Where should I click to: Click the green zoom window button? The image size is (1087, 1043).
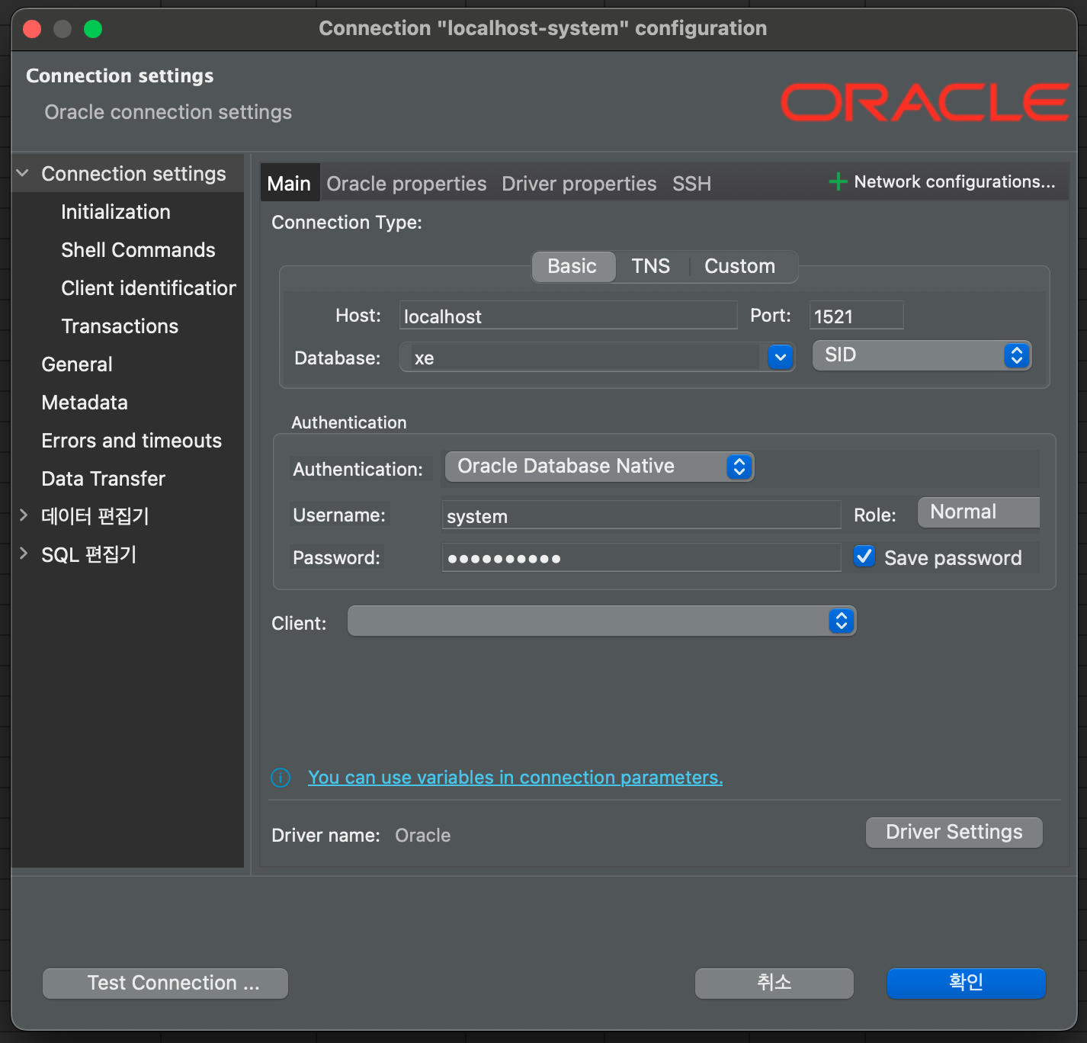93,29
